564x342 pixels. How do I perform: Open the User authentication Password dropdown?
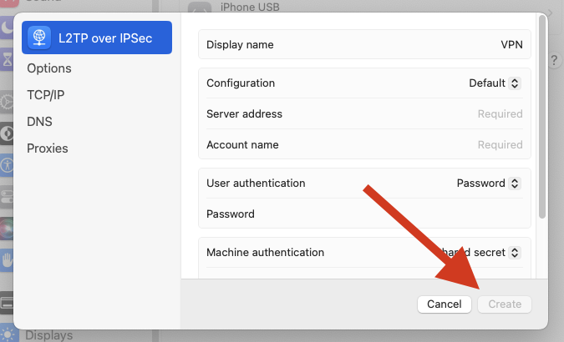click(x=489, y=183)
